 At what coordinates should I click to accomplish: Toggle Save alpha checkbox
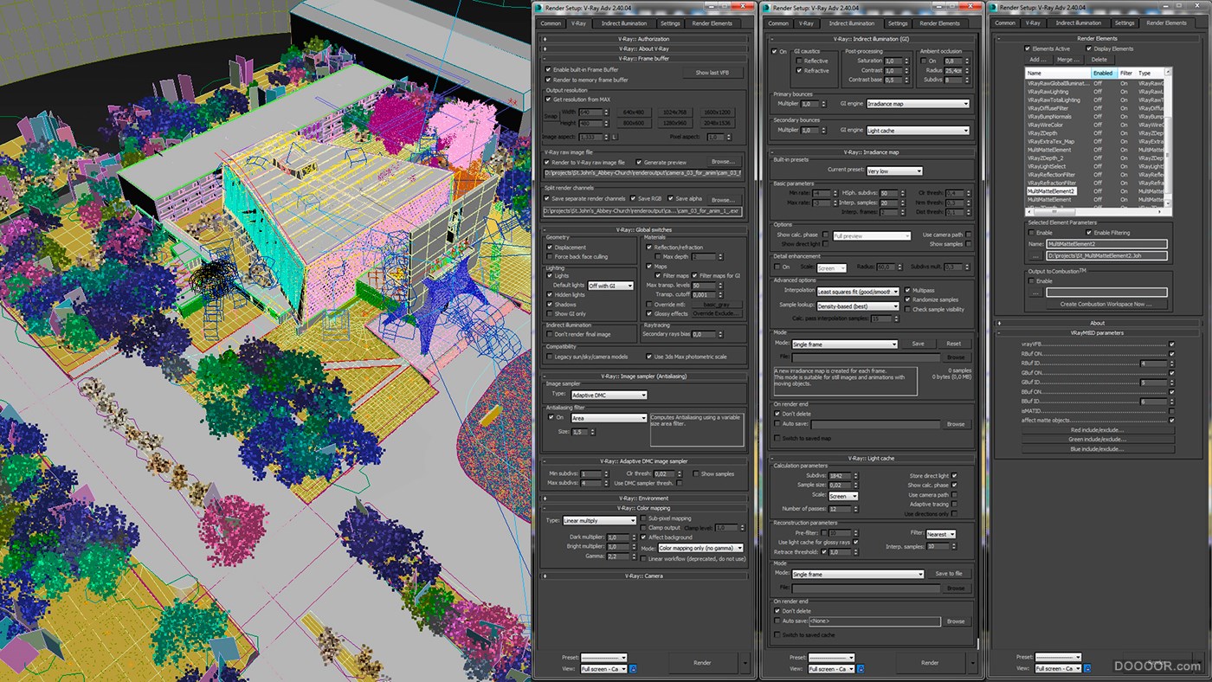pos(670,198)
